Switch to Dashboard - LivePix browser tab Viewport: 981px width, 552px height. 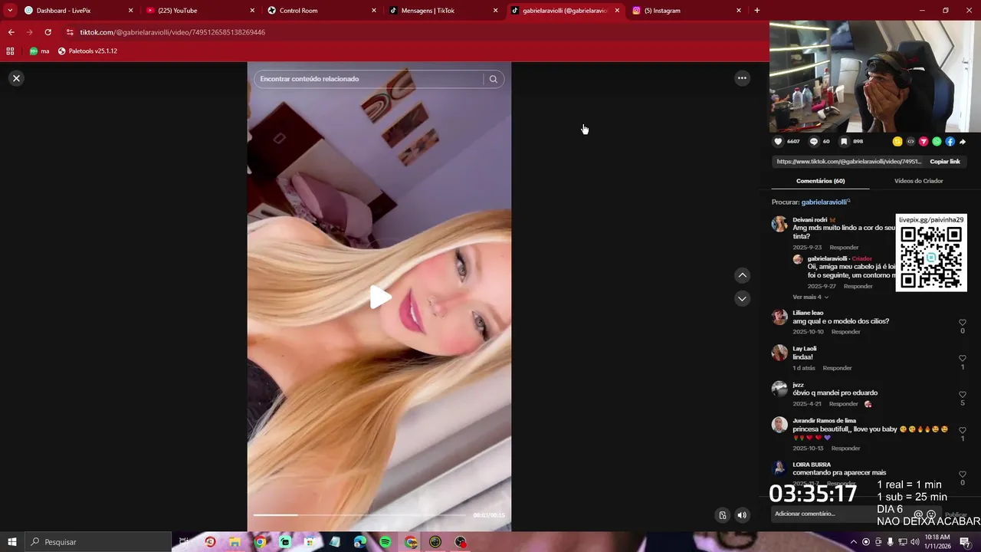[78, 11]
